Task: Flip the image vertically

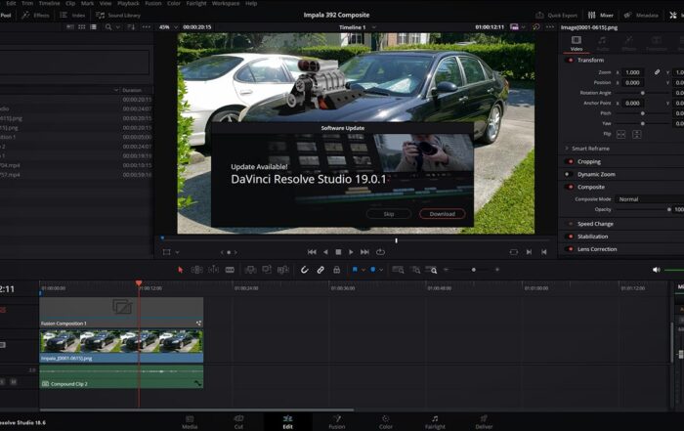Action: pos(637,134)
